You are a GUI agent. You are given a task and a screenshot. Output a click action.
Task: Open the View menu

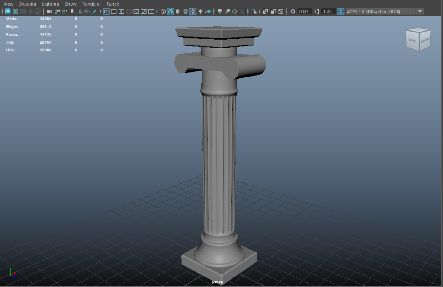[x=8, y=4]
